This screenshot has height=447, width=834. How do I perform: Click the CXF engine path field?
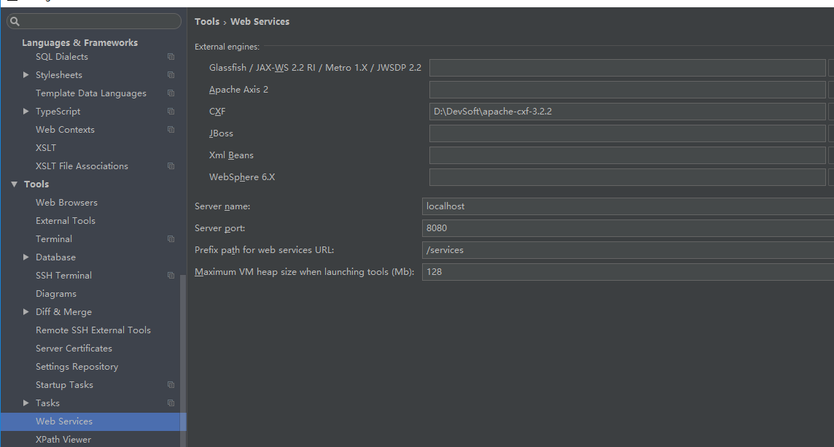[x=627, y=112]
